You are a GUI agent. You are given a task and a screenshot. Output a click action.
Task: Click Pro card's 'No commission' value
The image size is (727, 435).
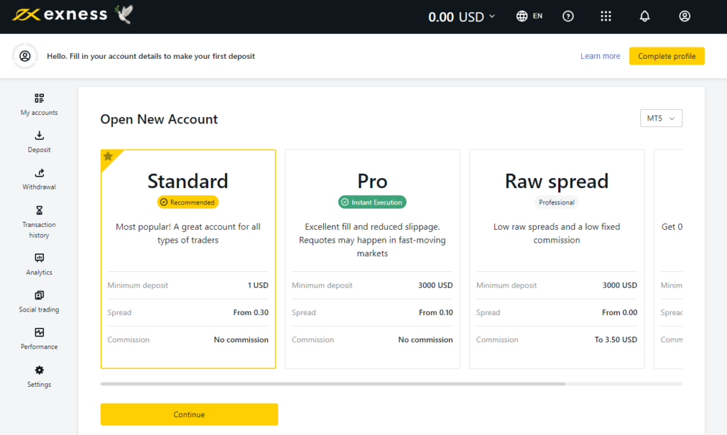(425, 340)
